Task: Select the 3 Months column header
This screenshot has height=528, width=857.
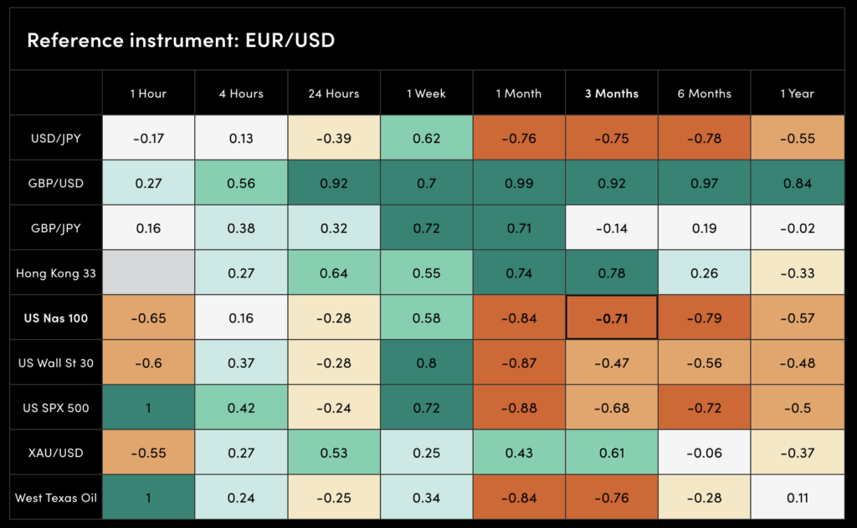Action: click(611, 94)
